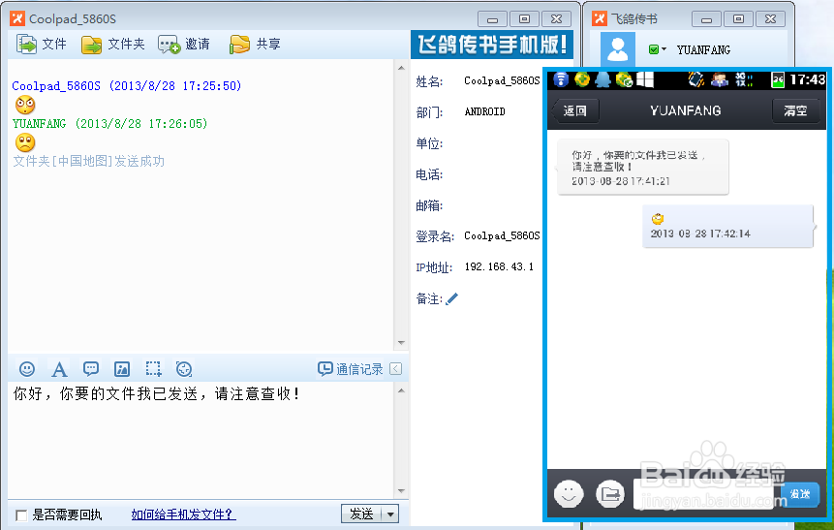
Task: Open the emoticon picker in chat toolbar
Action: pyautogui.click(x=27, y=369)
